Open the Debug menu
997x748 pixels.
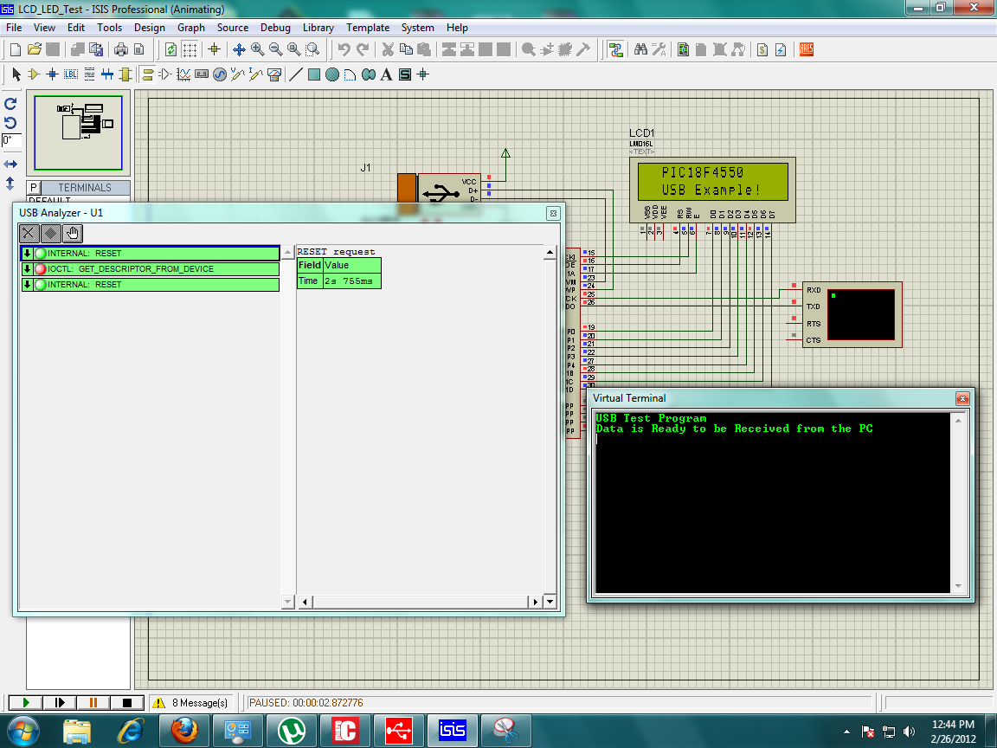click(x=275, y=27)
